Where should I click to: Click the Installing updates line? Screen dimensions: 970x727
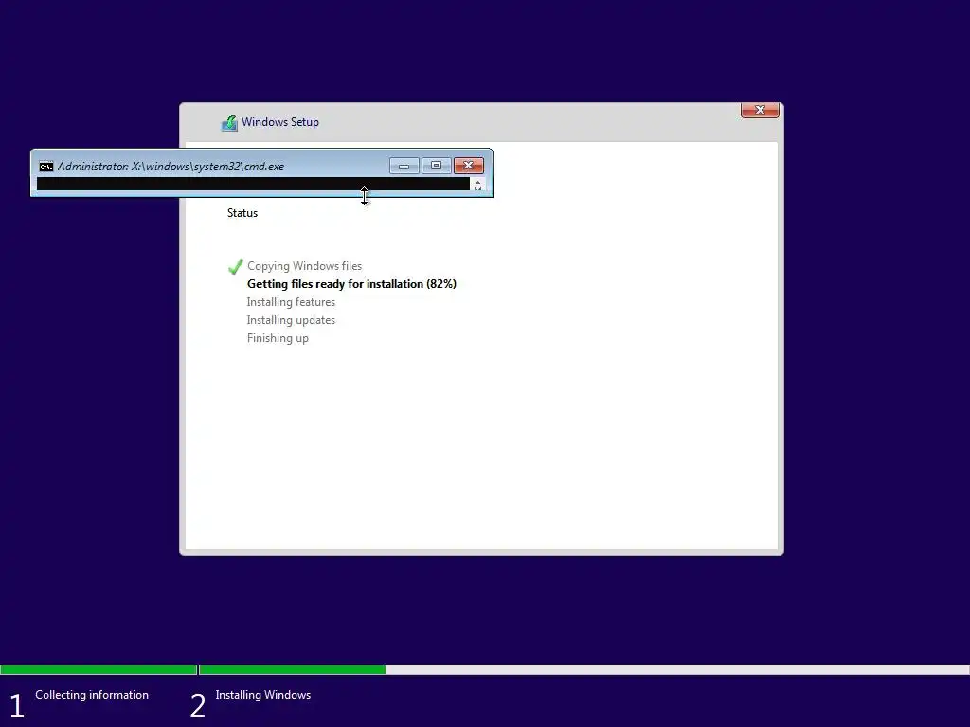tap(291, 320)
